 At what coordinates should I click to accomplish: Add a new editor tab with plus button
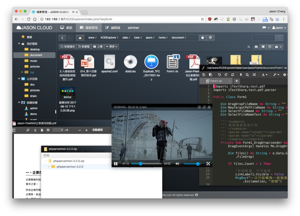pyautogui.click(x=237, y=81)
